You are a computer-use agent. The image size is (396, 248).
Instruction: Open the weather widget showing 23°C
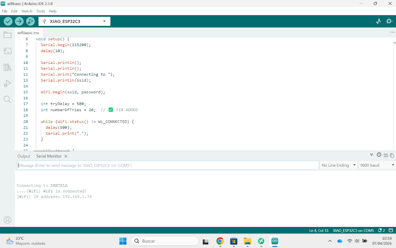[x=25, y=241]
